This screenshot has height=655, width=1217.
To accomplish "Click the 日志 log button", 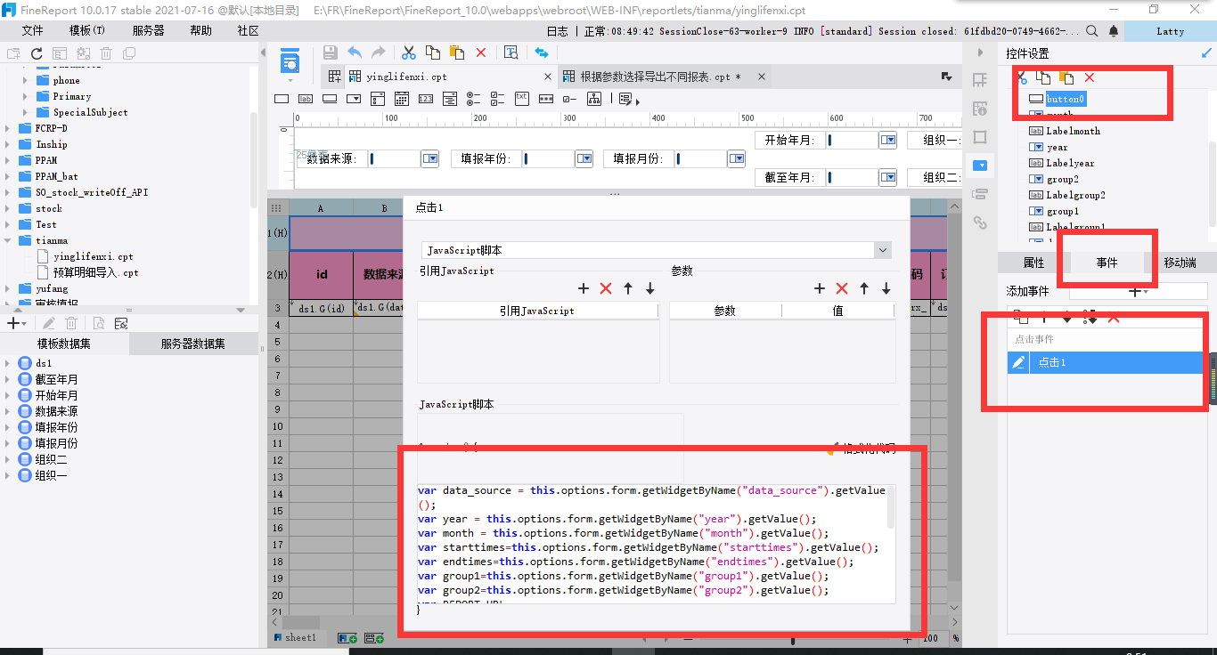I will (x=557, y=30).
